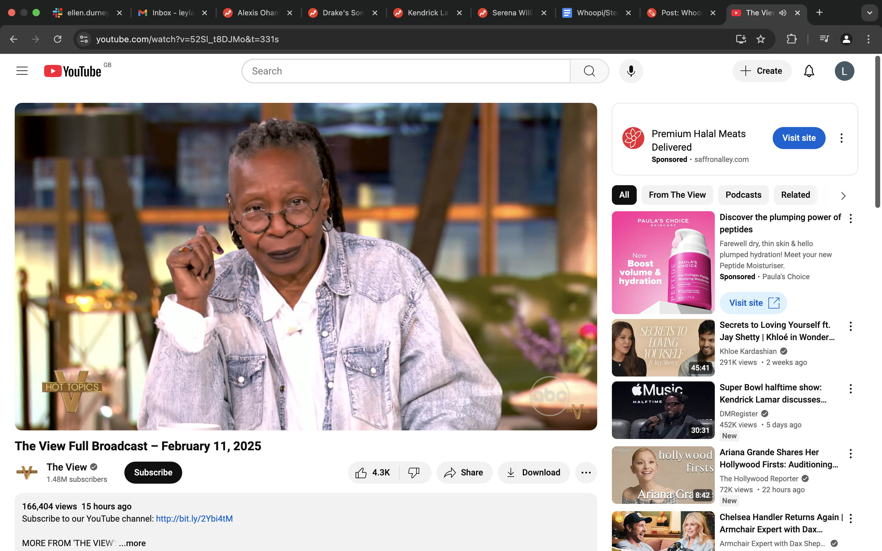Expand the description with ...more

[132, 543]
